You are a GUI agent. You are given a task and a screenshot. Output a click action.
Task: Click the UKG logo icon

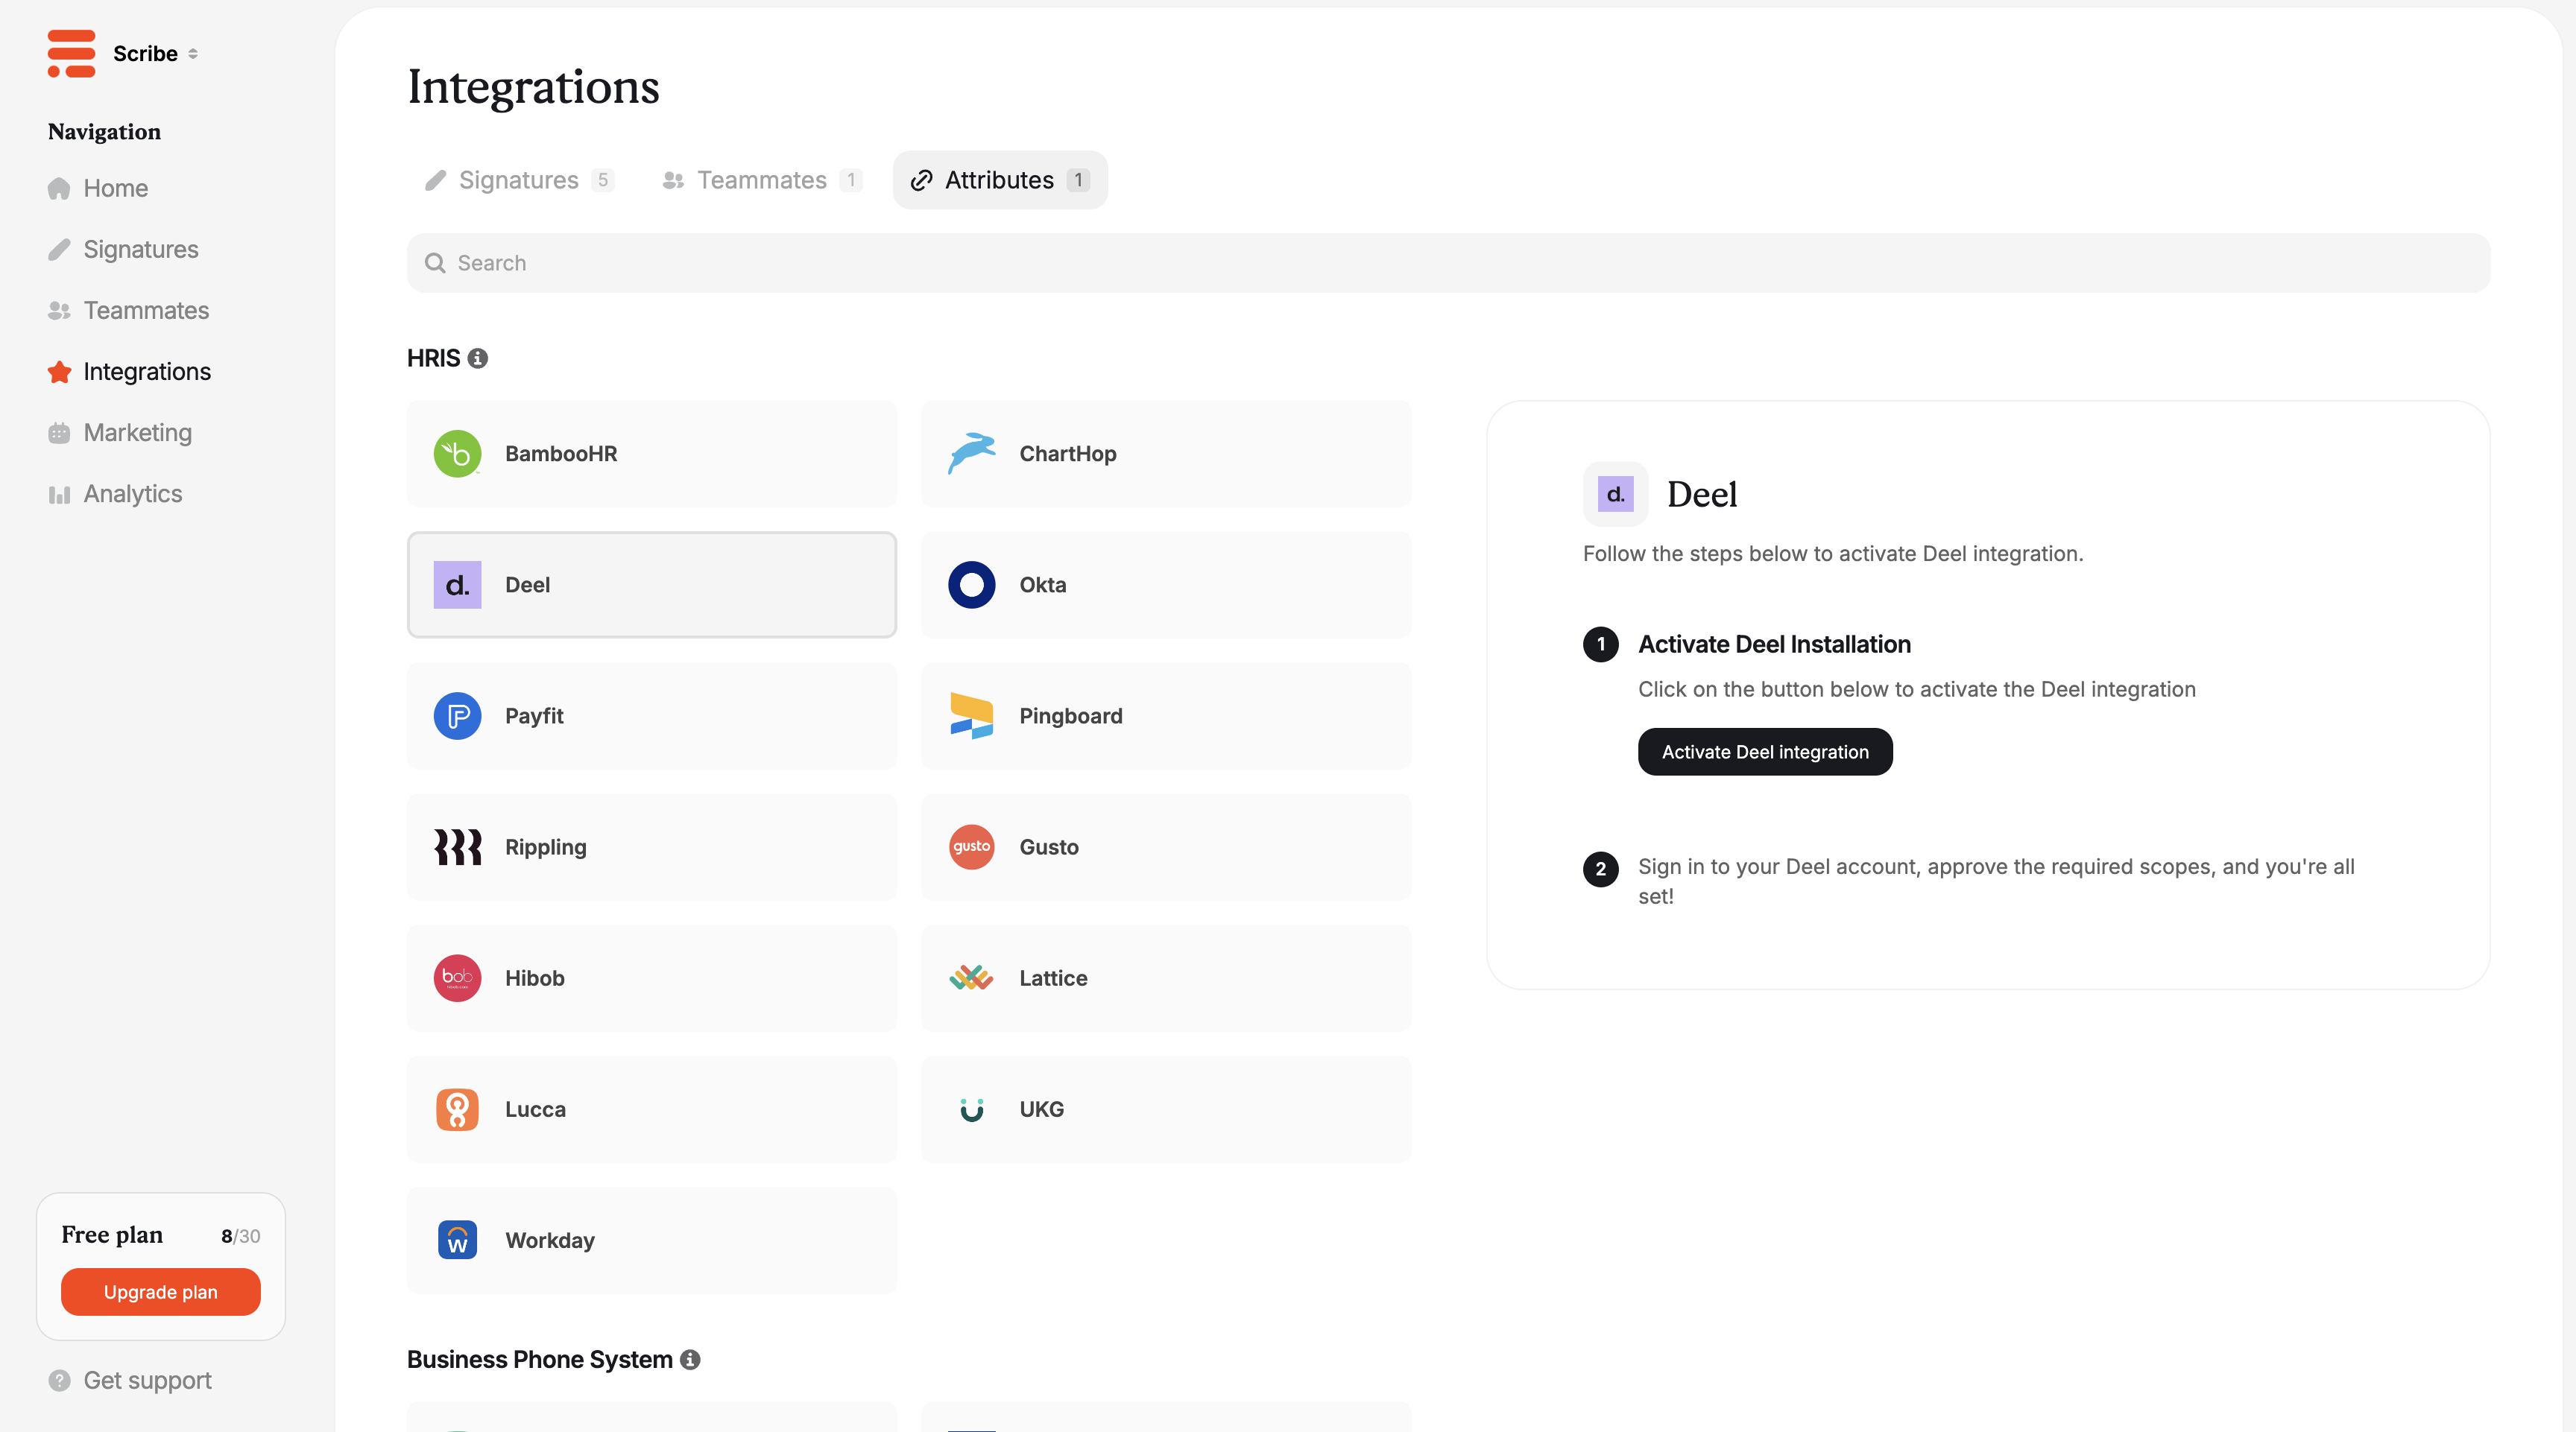[971, 1109]
